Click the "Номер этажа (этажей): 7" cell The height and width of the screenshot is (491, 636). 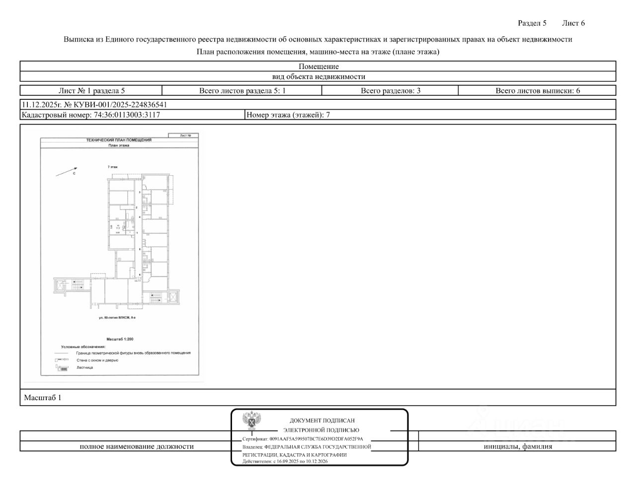point(431,115)
